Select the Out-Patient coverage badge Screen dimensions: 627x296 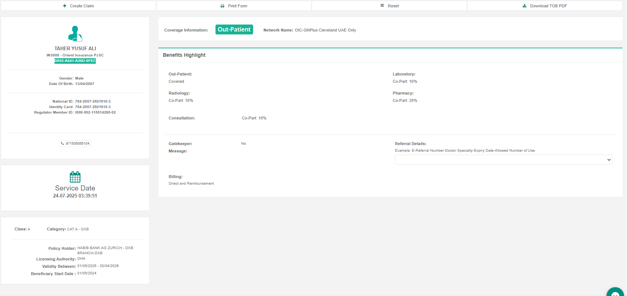pyautogui.click(x=234, y=30)
